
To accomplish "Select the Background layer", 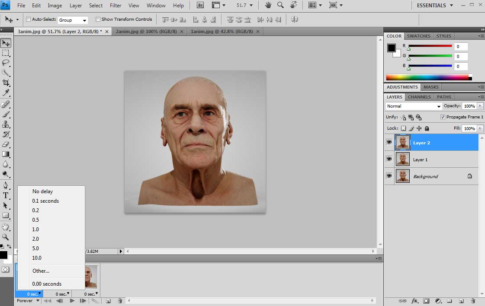I will point(425,176).
